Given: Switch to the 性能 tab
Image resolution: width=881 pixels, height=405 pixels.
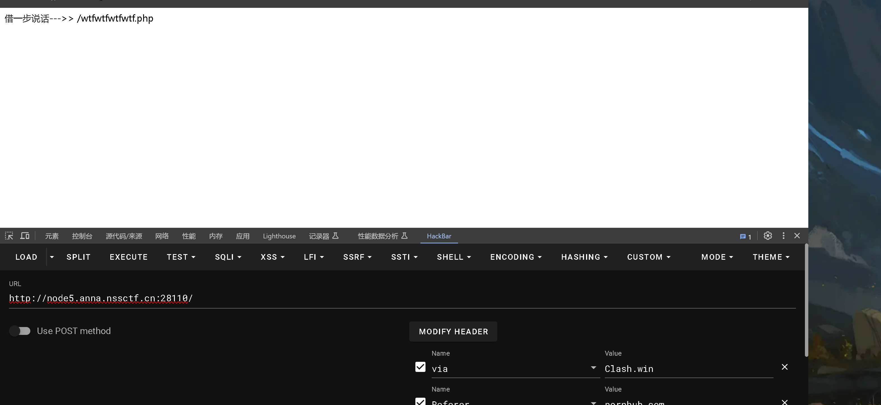Looking at the screenshot, I should [x=189, y=236].
